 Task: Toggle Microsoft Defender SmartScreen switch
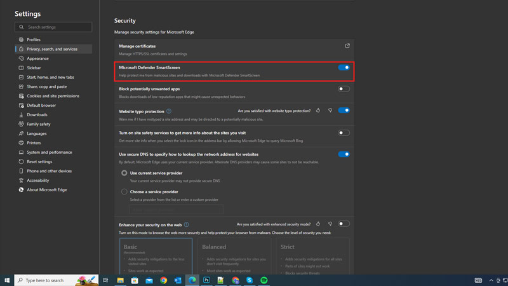point(344,67)
